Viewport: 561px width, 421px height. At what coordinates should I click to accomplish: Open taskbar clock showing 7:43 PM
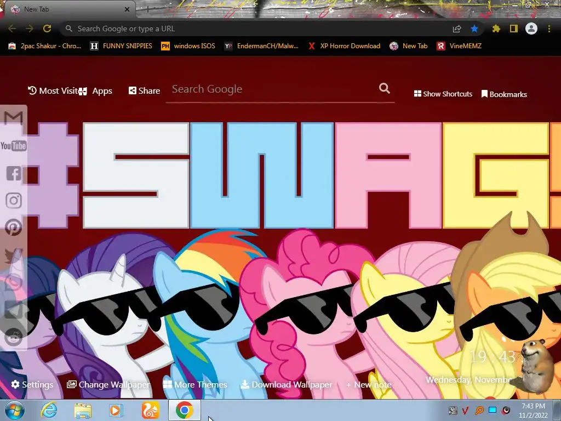point(533,411)
